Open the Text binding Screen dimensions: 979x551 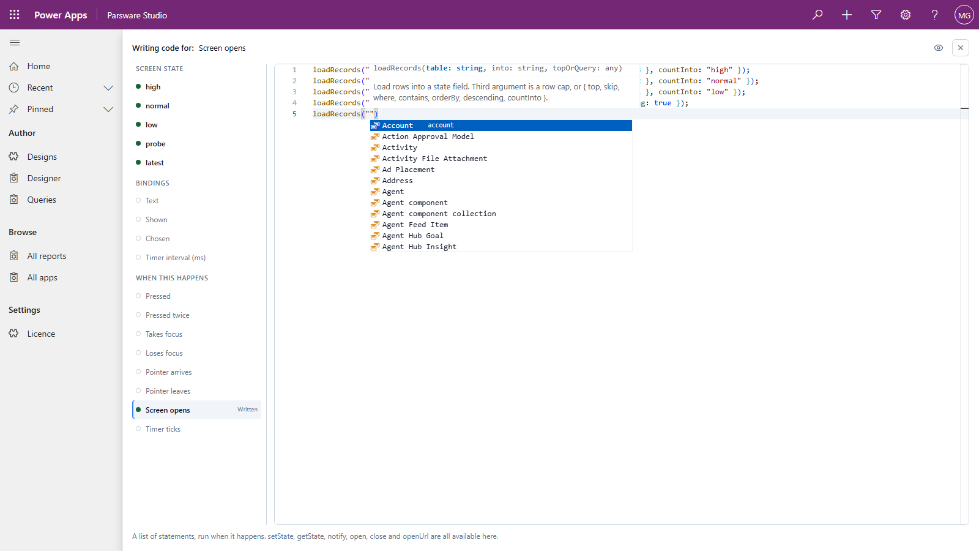pyautogui.click(x=196, y=201)
